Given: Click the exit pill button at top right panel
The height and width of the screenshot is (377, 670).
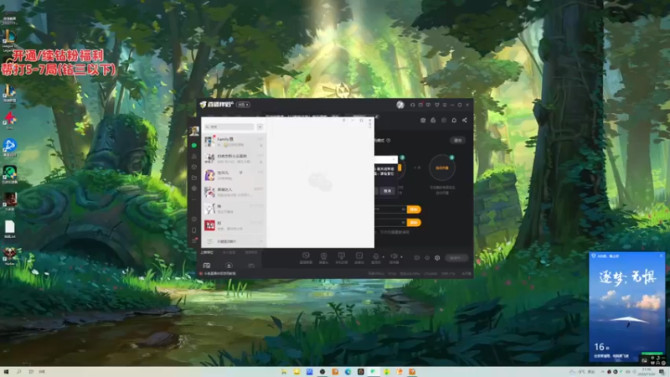Looking at the screenshot, I should (457, 140).
